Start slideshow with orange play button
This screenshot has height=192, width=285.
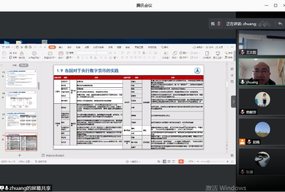pos(181,161)
